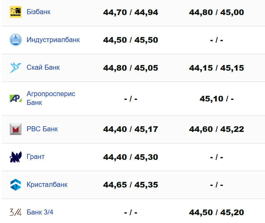Click the Агропросперис Банк AP logo
265x223 pixels.
pos(16,98)
